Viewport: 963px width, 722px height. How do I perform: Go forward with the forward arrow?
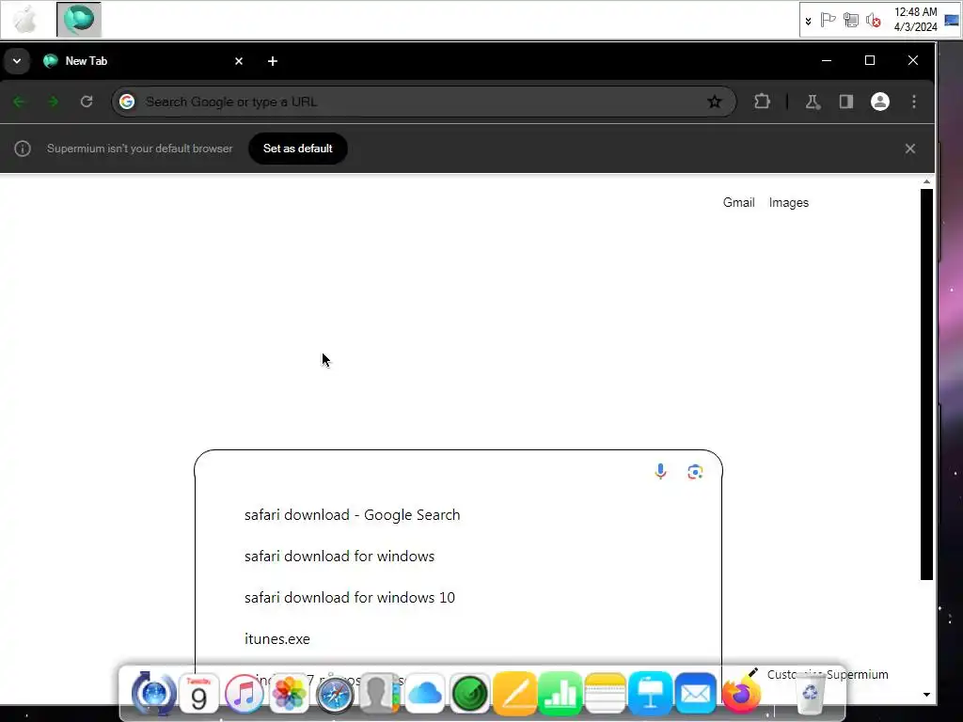point(53,102)
